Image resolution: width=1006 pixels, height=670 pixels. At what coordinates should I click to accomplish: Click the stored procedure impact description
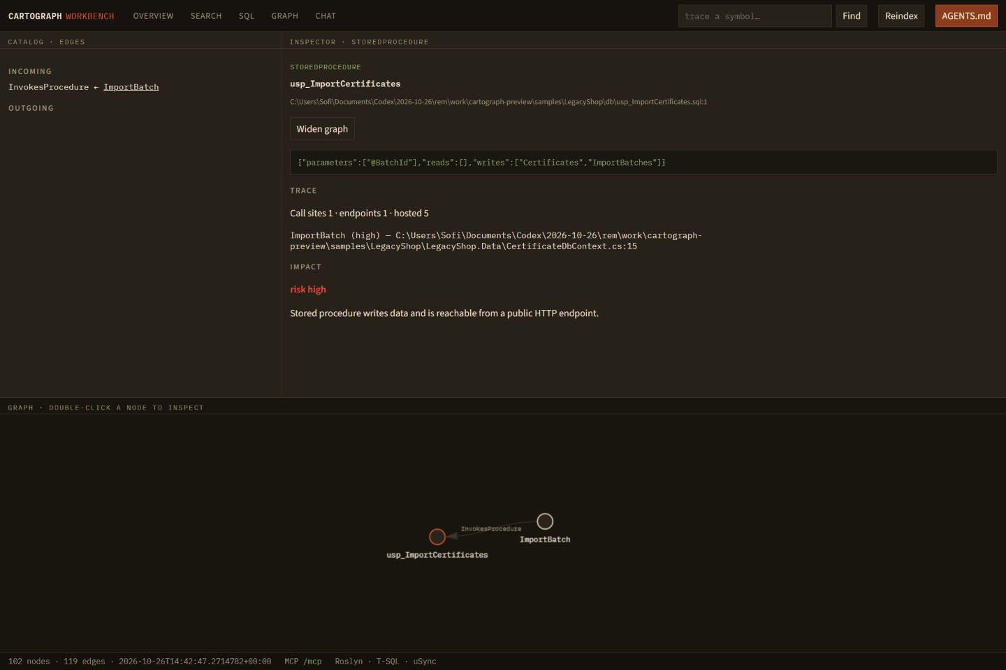(x=444, y=313)
